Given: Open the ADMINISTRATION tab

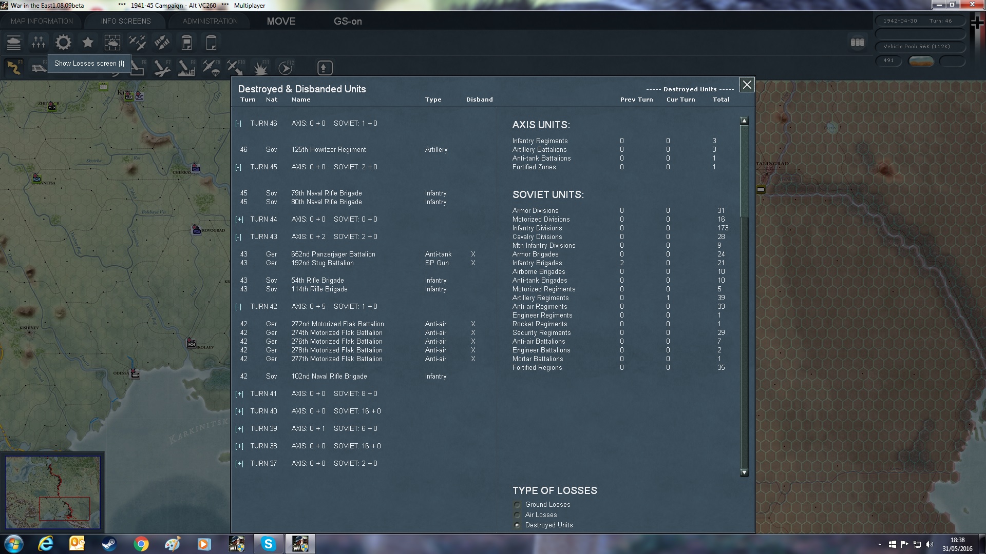Looking at the screenshot, I should point(210,21).
